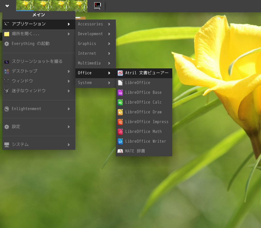261x228 pixels.
Task: Expand the Enlightenment submenu arrow
Action: tap(69, 109)
